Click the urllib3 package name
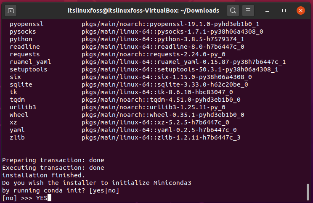Screen dimensions: 313x203 pyautogui.click(x=23, y=107)
